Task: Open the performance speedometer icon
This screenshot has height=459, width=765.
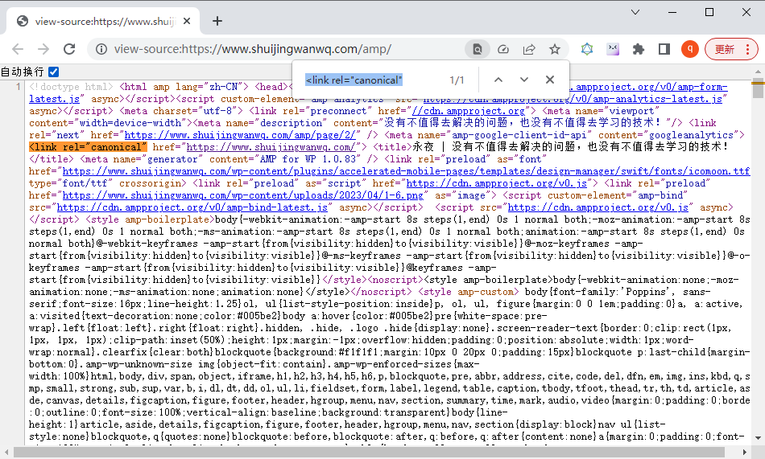Action: click(x=503, y=49)
